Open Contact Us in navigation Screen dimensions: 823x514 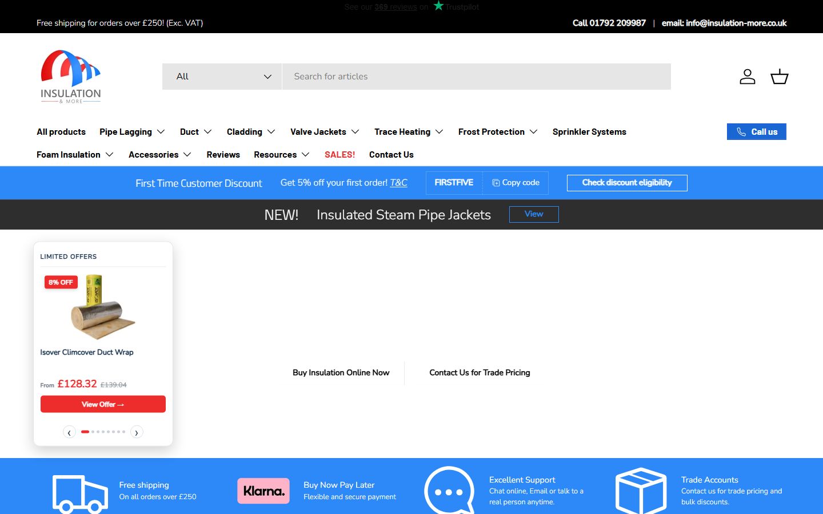point(391,155)
